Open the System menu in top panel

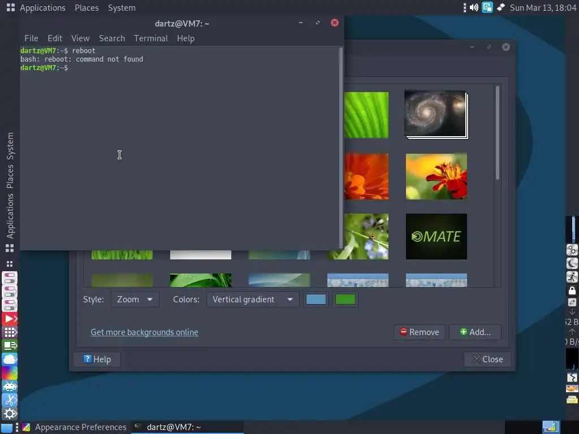point(122,8)
